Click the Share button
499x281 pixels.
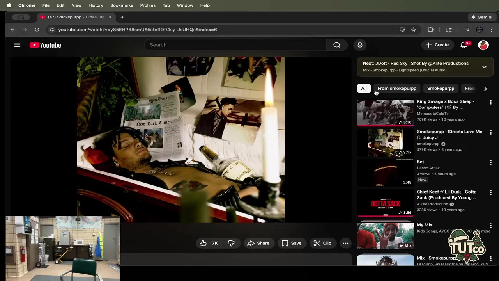click(x=258, y=243)
